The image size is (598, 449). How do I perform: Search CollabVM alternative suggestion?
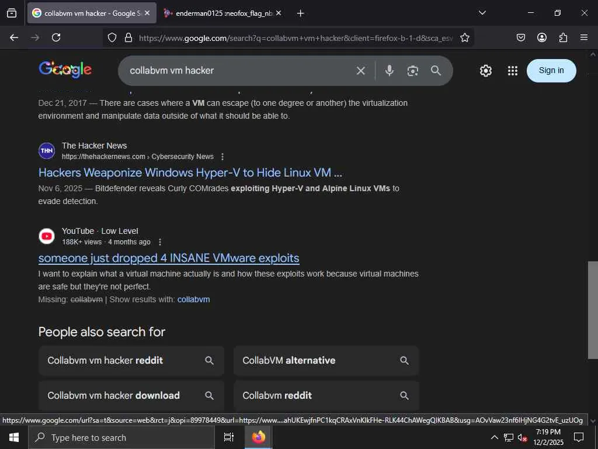(326, 360)
